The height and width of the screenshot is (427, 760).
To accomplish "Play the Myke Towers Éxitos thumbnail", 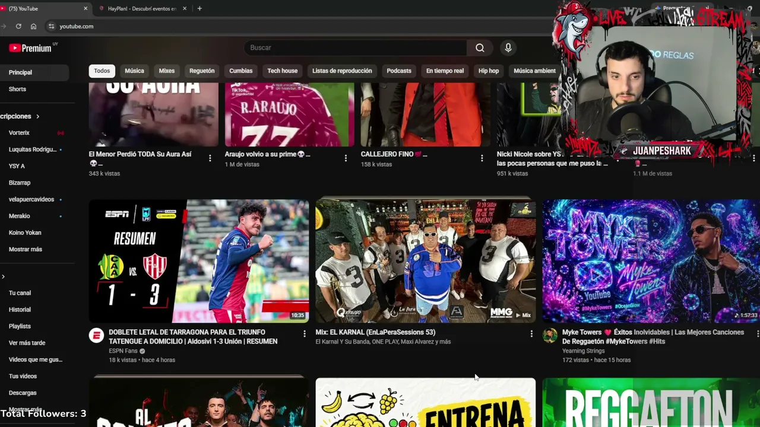I will (651, 261).
